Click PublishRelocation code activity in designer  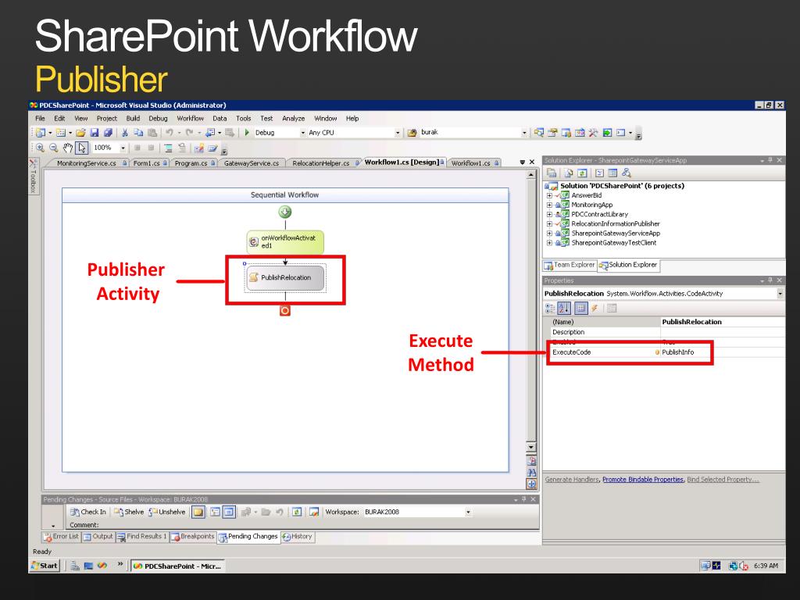[285, 277]
